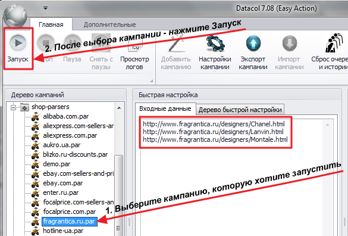Select focalprice.com.par campaign
Viewport: 348px width, 236px height.
tap(70, 212)
